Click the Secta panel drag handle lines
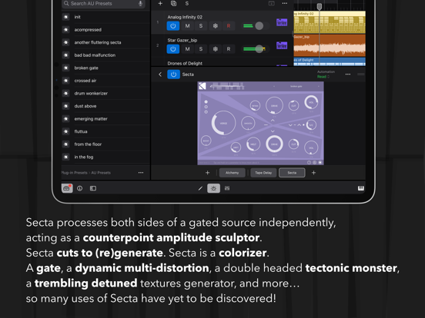 (x=361, y=74)
